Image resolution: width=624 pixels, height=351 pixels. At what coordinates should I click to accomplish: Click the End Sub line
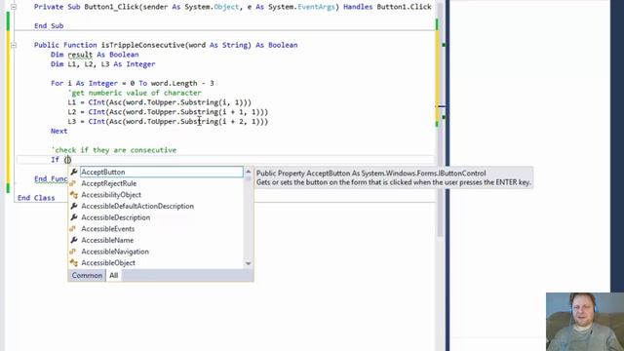tap(49, 26)
